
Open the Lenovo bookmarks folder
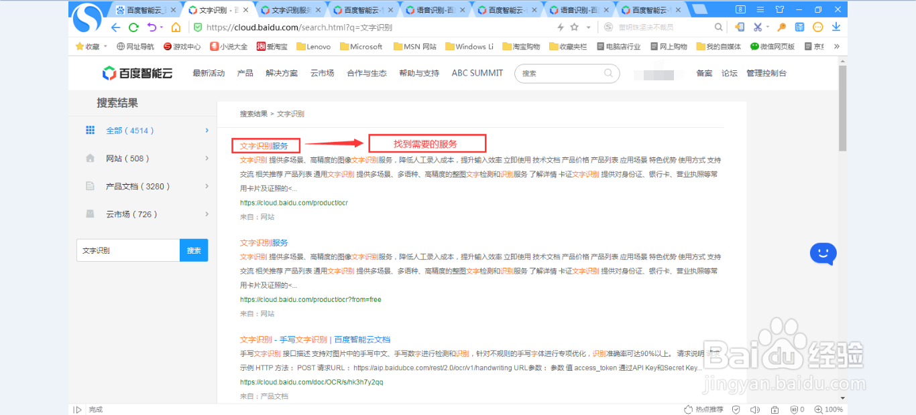(x=313, y=46)
